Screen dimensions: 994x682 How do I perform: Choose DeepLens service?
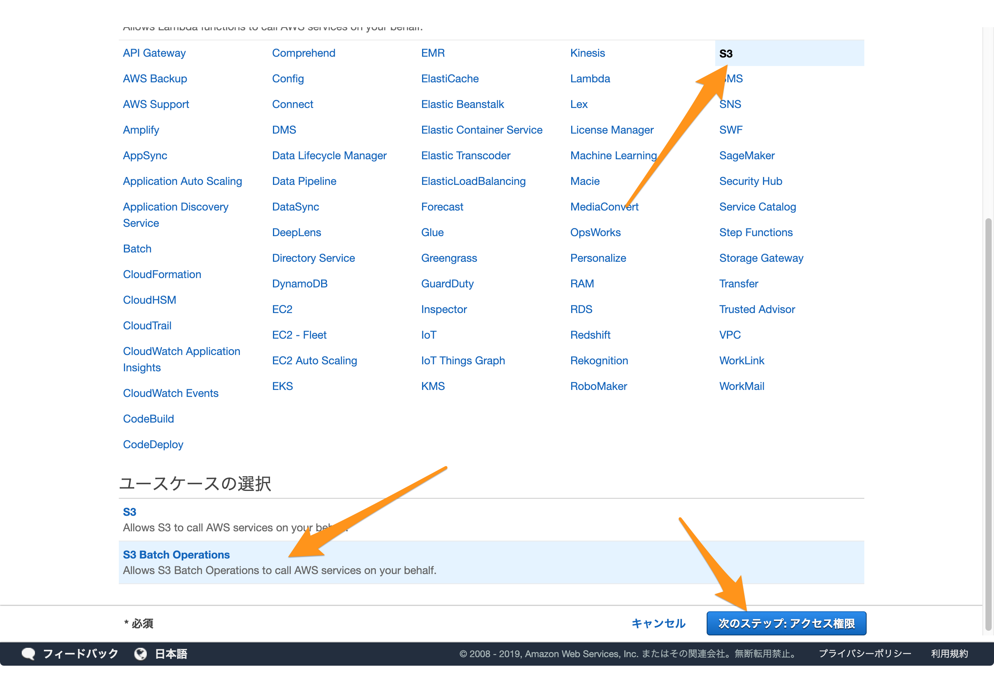tap(296, 233)
